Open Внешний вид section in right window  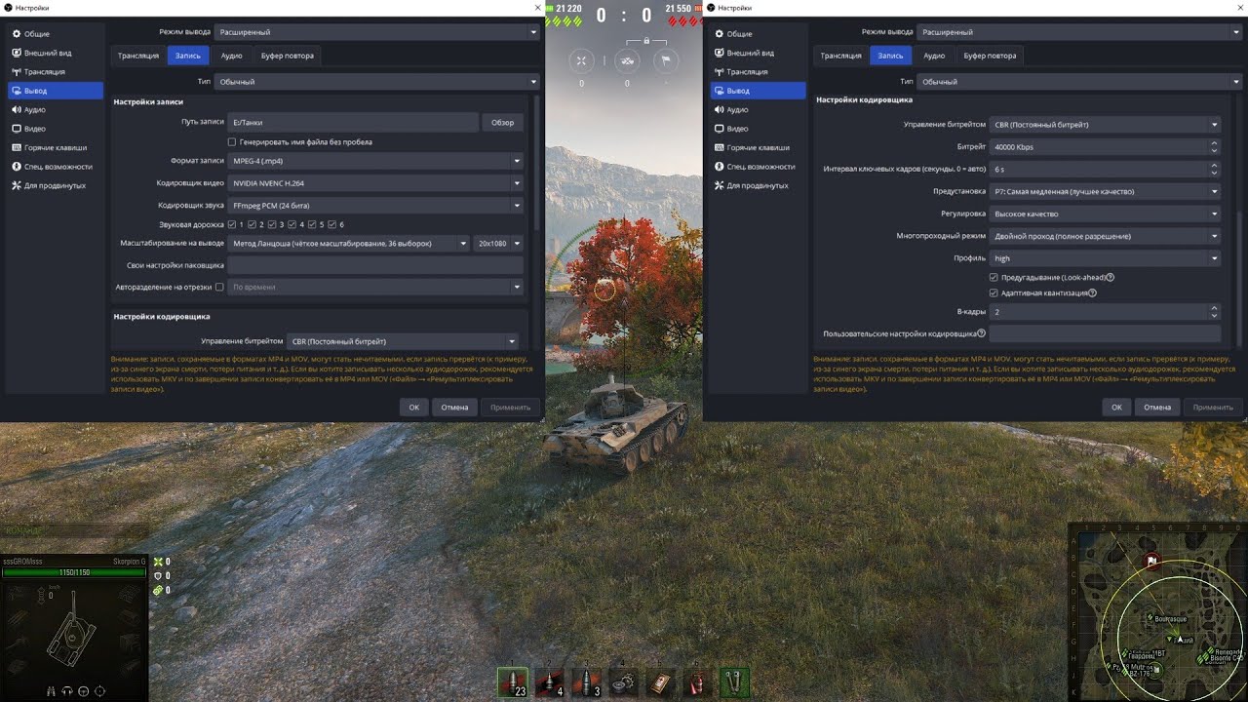click(x=759, y=53)
